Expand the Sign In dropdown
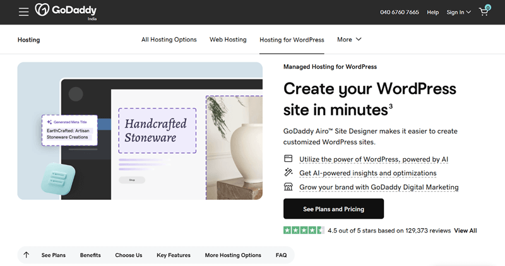Screen dimensions: 505x266 tap(459, 12)
